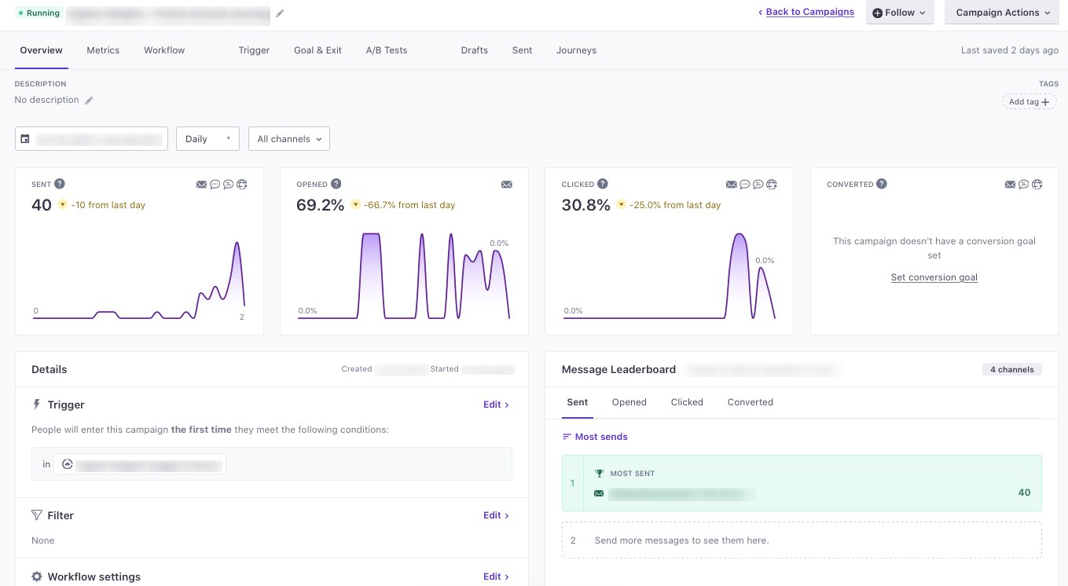This screenshot has height=586, width=1068.
Task: Click the 4 channels badge
Action: (x=1012, y=369)
